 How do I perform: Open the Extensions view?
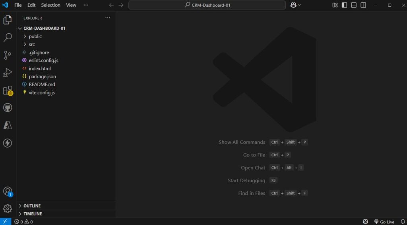click(x=8, y=90)
